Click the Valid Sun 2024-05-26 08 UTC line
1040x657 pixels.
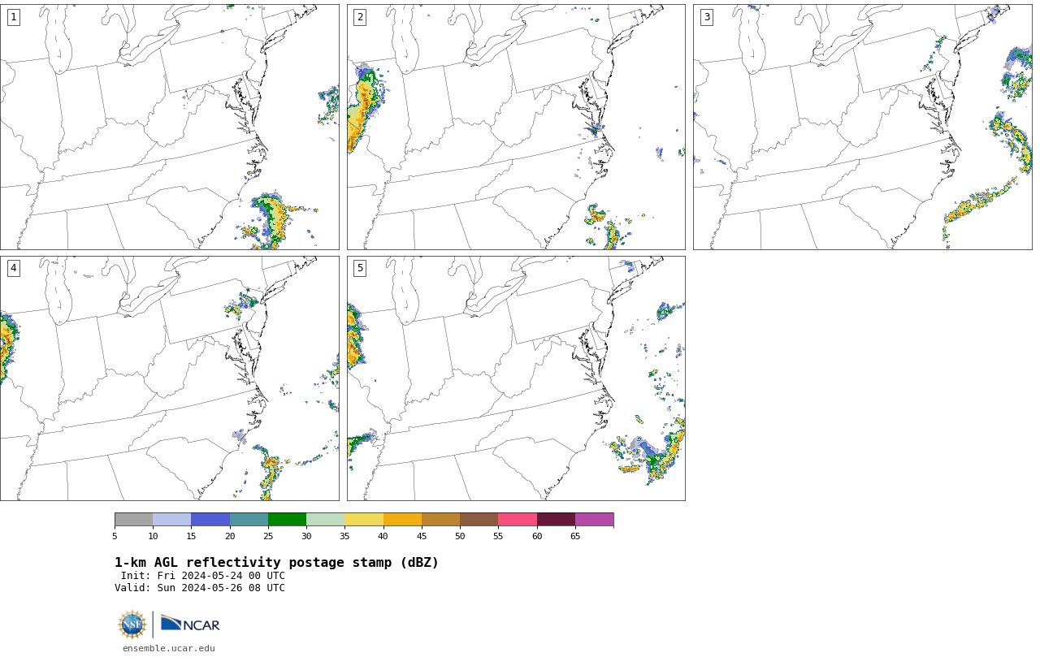(x=200, y=588)
